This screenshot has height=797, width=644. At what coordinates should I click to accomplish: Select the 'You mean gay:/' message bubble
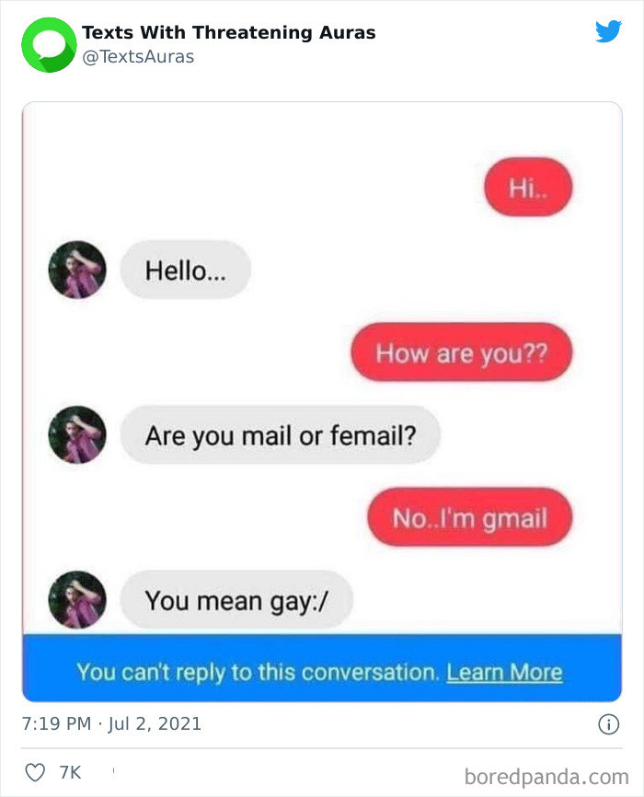tap(236, 600)
